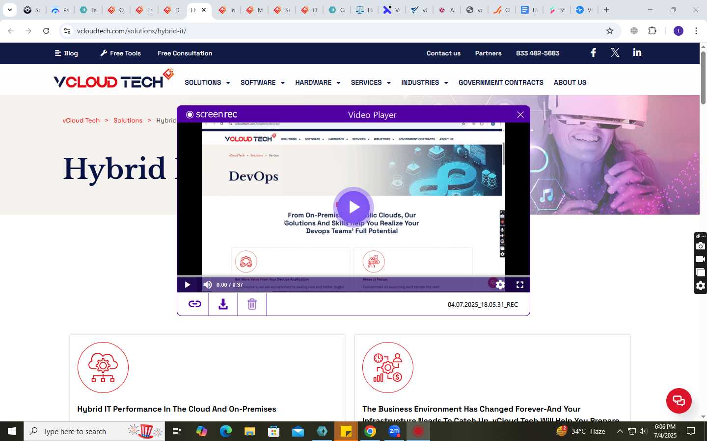Go back to the previous page
This screenshot has height=441, width=707.
coord(11,31)
